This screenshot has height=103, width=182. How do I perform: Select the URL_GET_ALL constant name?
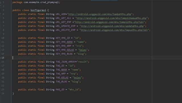(x=63, y=18)
